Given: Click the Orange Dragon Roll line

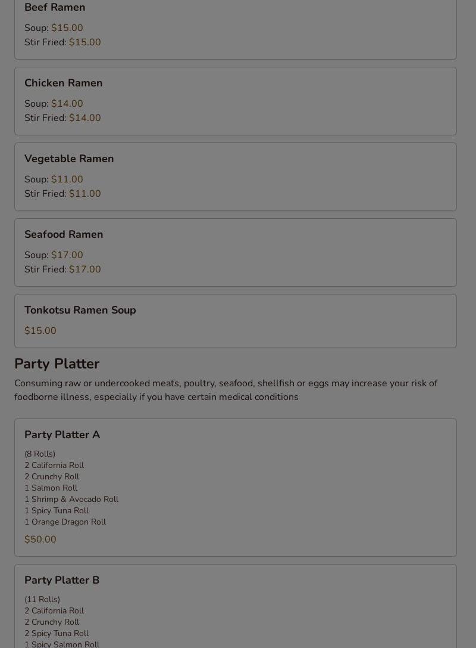Looking at the screenshot, I should pos(65,522).
